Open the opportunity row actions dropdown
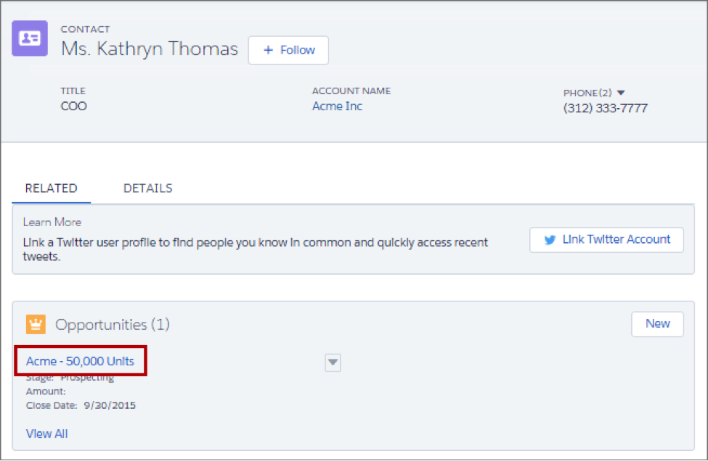708x461 pixels. [x=333, y=362]
